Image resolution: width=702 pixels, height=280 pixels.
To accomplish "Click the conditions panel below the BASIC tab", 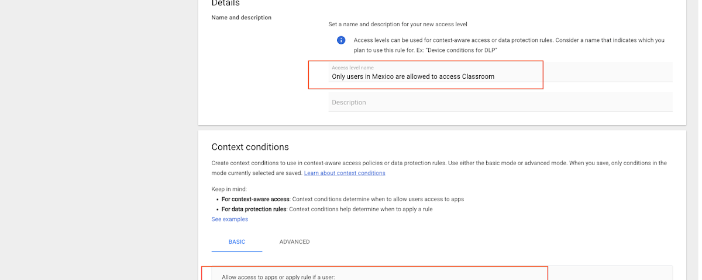I will (x=442, y=273).
